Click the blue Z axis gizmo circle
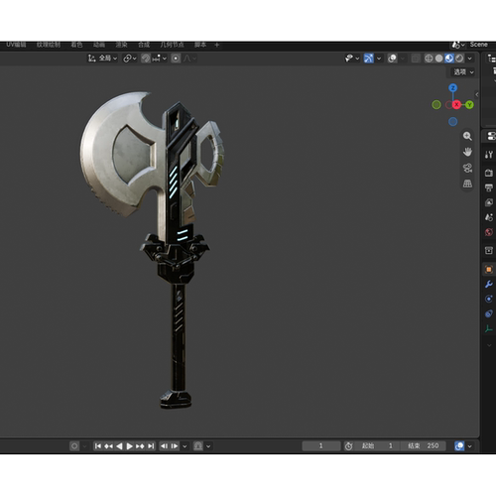 click(x=452, y=88)
